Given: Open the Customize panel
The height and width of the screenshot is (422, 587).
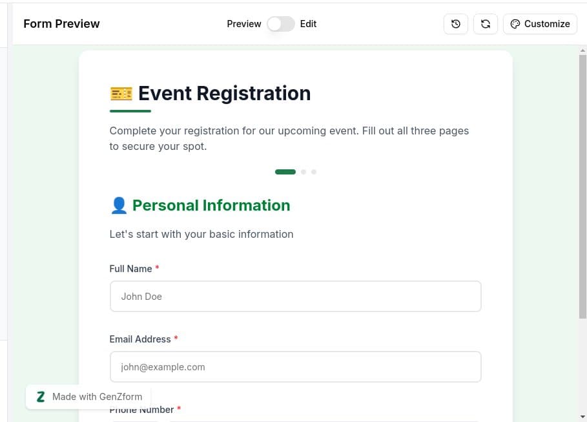Looking at the screenshot, I should click(x=540, y=24).
